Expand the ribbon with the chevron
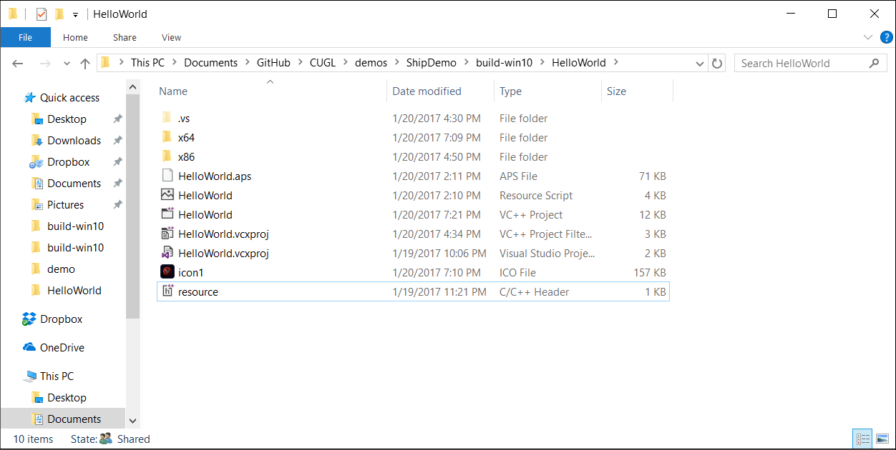Viewport: 896px width, 450px height. pyautogui.click(x=868, y=37)
